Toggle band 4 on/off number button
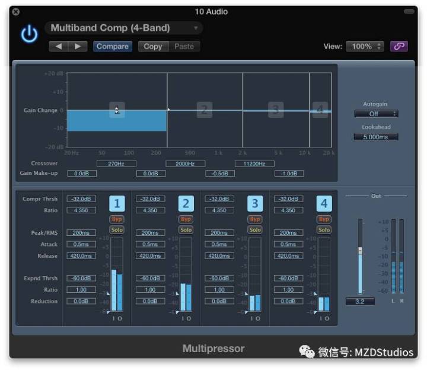Image resolution: width=427 pixels, height=371 pixels. [324, 204]
